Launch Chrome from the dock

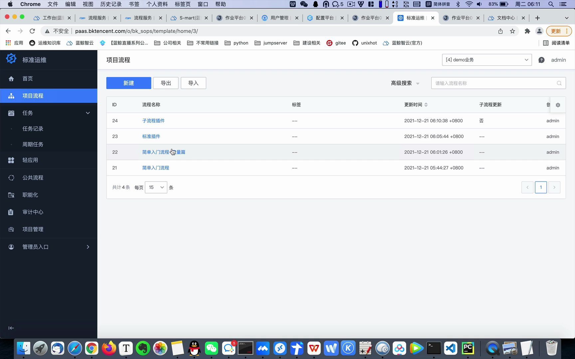tap(92, 348)
